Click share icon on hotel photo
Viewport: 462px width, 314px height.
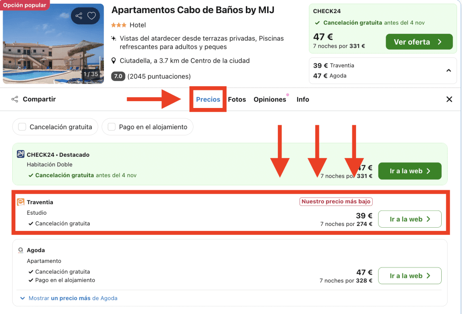[79, 16]
